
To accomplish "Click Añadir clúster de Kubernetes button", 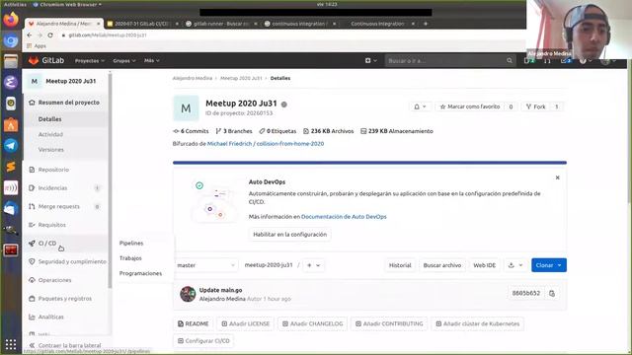I will pyautogui.click(x=478, y=323).
